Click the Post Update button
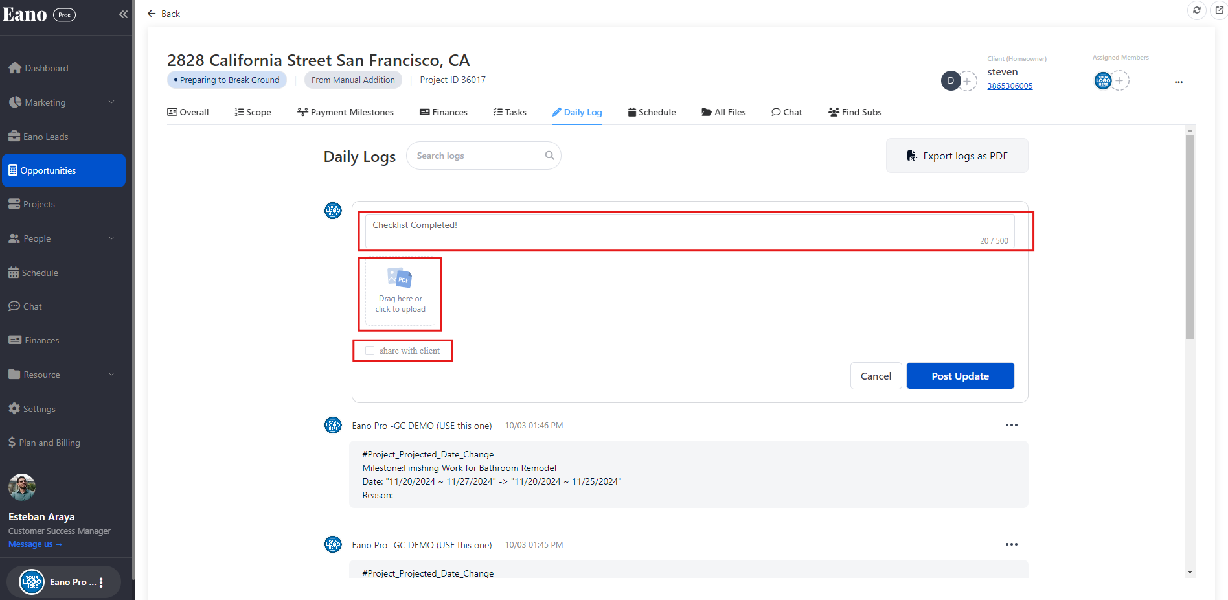Image resolution: width=1228 pixels, height=600 pixels. point(960,376)
